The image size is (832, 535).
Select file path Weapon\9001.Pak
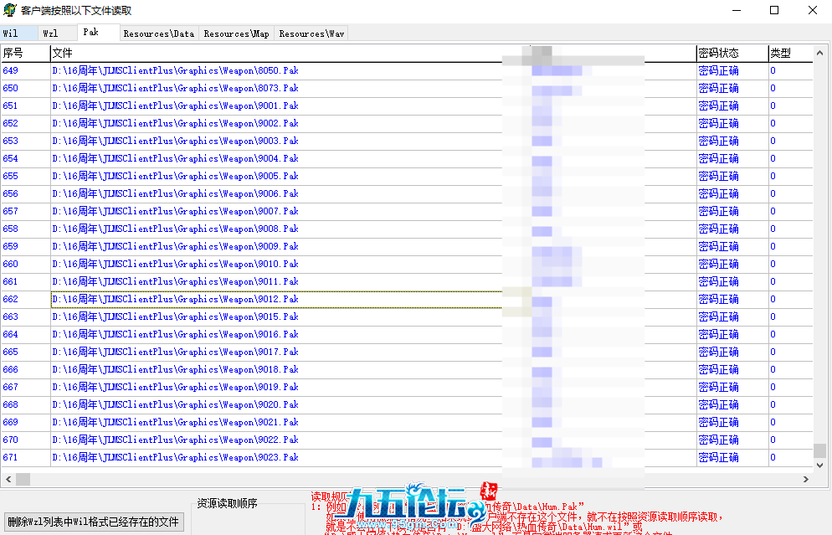tap(175, 105)
